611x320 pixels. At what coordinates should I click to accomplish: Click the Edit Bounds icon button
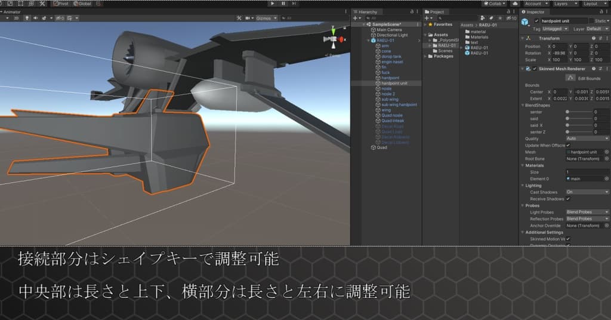point(569,78)
